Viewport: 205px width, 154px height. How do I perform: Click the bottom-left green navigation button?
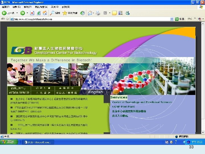pos(19,93)
